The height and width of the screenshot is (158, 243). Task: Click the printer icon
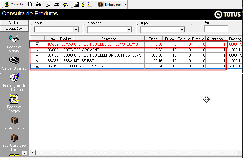click(56, 4)
